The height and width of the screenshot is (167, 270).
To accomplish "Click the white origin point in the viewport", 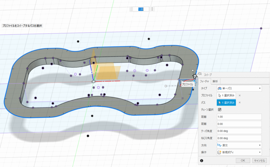I will [x=93, y=81].
